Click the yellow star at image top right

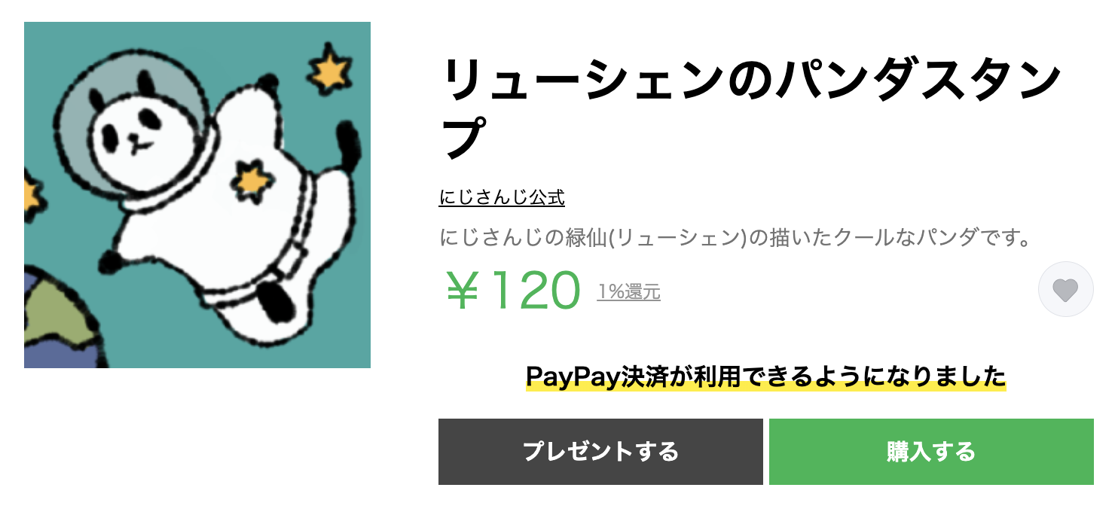point(331,70)
